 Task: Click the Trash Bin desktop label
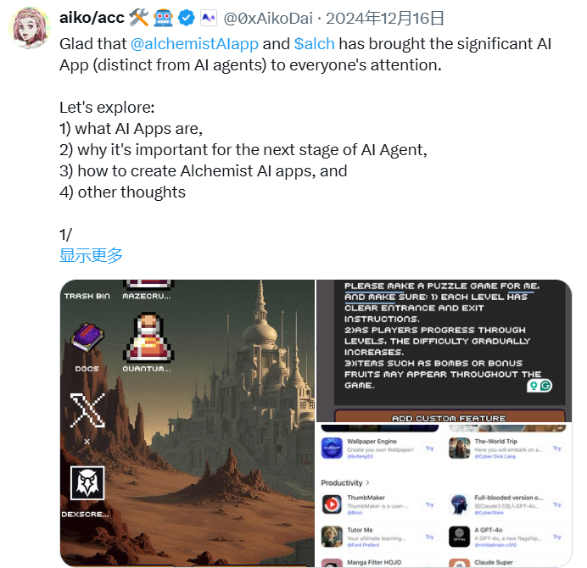coord(87,296)
